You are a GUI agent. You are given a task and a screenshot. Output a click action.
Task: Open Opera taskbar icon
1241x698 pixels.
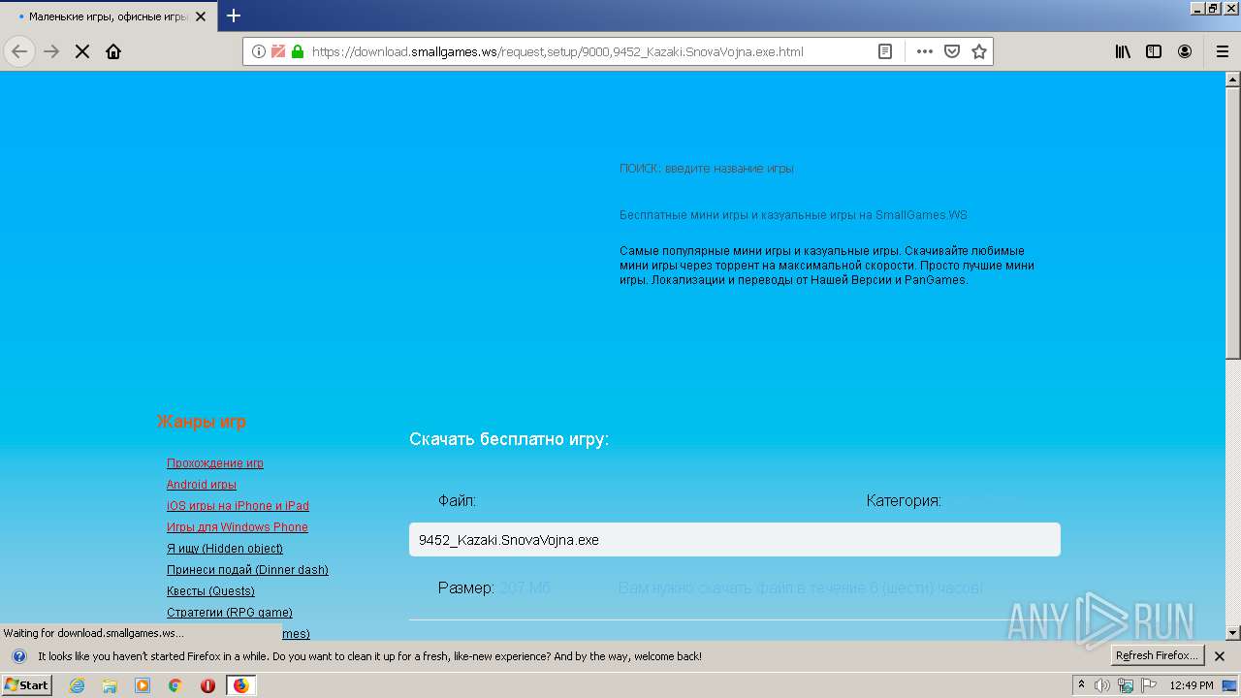(x=207, y=685)
